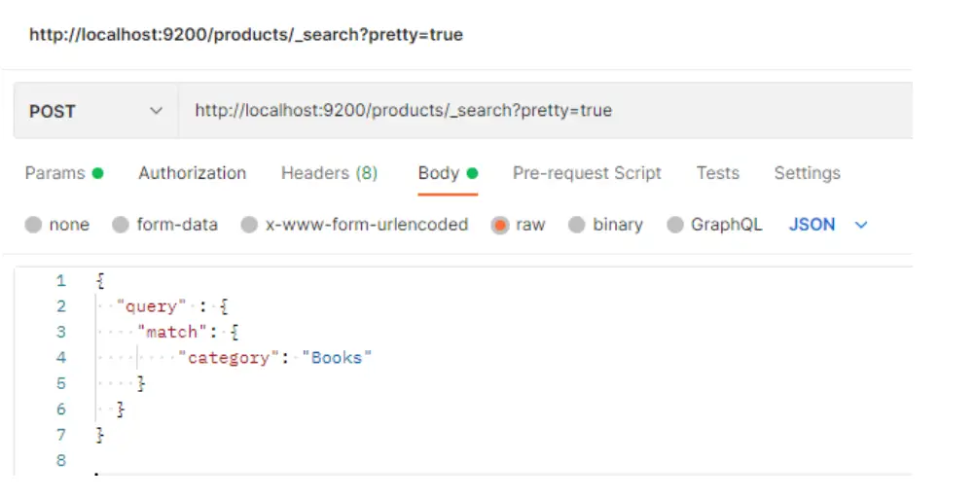
Task: Select the GraphQL body type
Action: tap(675, 225)
